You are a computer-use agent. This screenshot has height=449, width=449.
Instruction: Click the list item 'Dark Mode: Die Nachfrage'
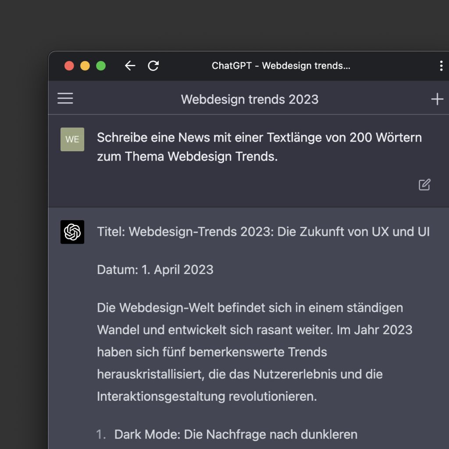pos(235,435)
